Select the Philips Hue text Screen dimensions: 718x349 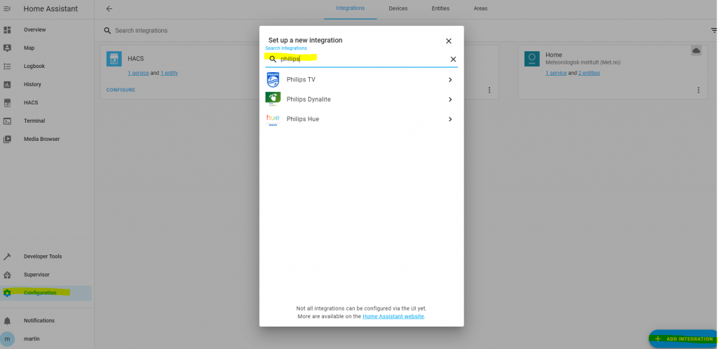click(303, 119)
